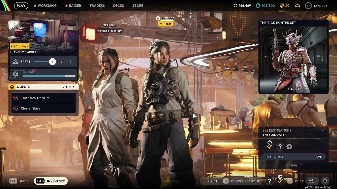Click the blue token currency icon
The width and height of the screenshot is (337, 189).
(258, 6)
